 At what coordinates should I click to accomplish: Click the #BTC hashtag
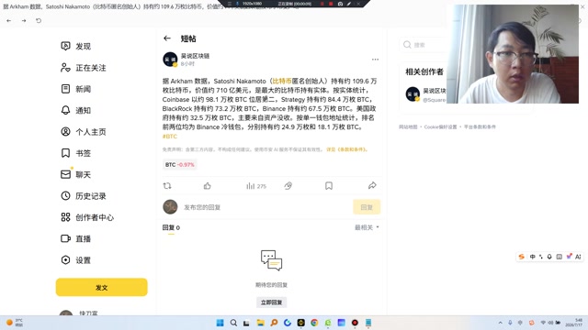coord(169,137)
